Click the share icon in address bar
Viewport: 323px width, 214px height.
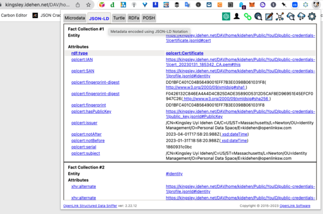78,5
